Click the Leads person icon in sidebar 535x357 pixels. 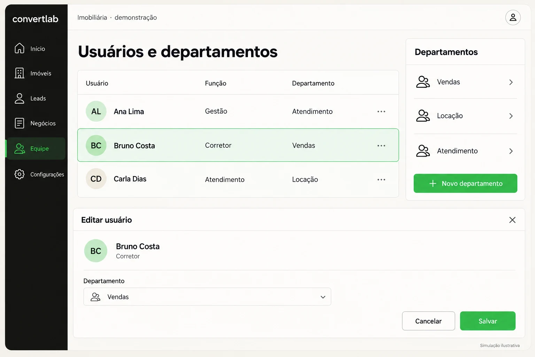pos(20,98)
